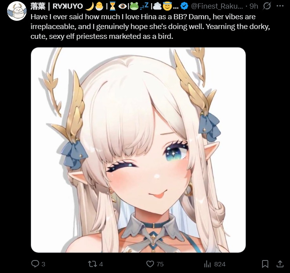Click the 4 reposts count

coord(101,264)
